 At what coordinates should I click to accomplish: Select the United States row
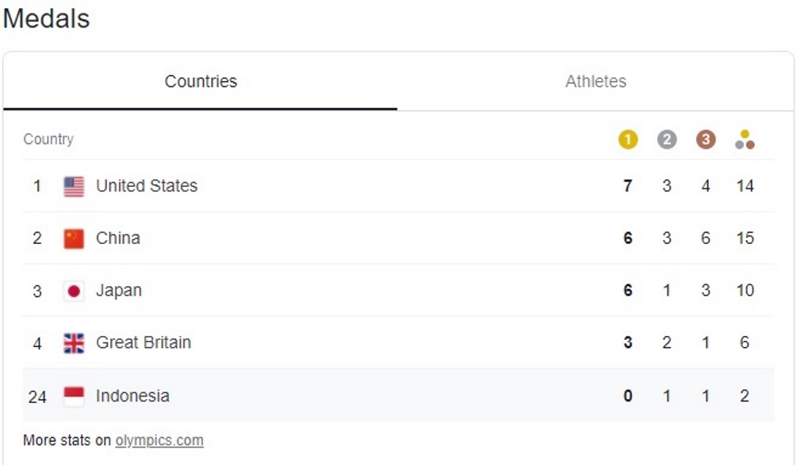[317, 185]
